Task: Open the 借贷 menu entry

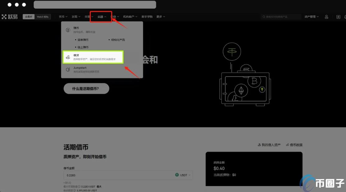Action: [x=93, y=57]
